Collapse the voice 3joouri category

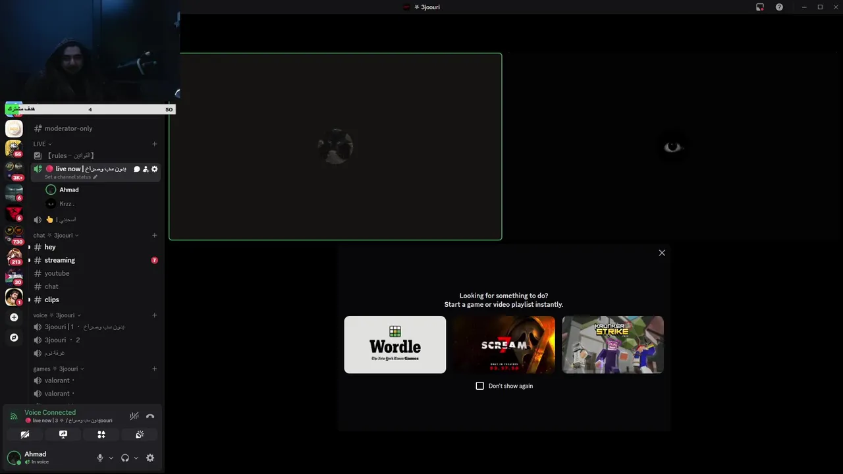tap(57, 315)
